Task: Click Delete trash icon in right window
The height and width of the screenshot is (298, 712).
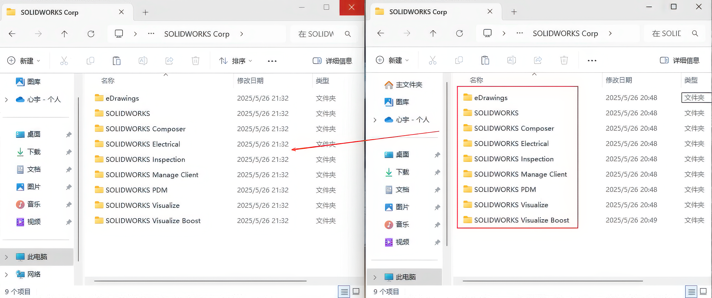Action: point(564,60)
